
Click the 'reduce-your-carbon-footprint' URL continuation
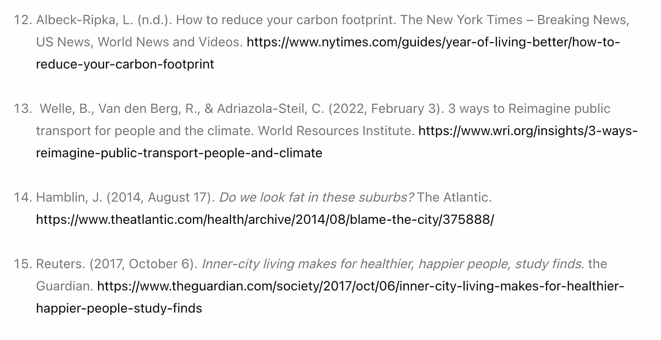[x=125, y=64]
